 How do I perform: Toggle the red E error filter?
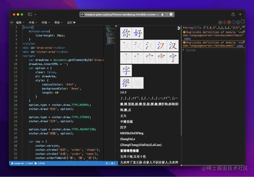tap(225, 22)
